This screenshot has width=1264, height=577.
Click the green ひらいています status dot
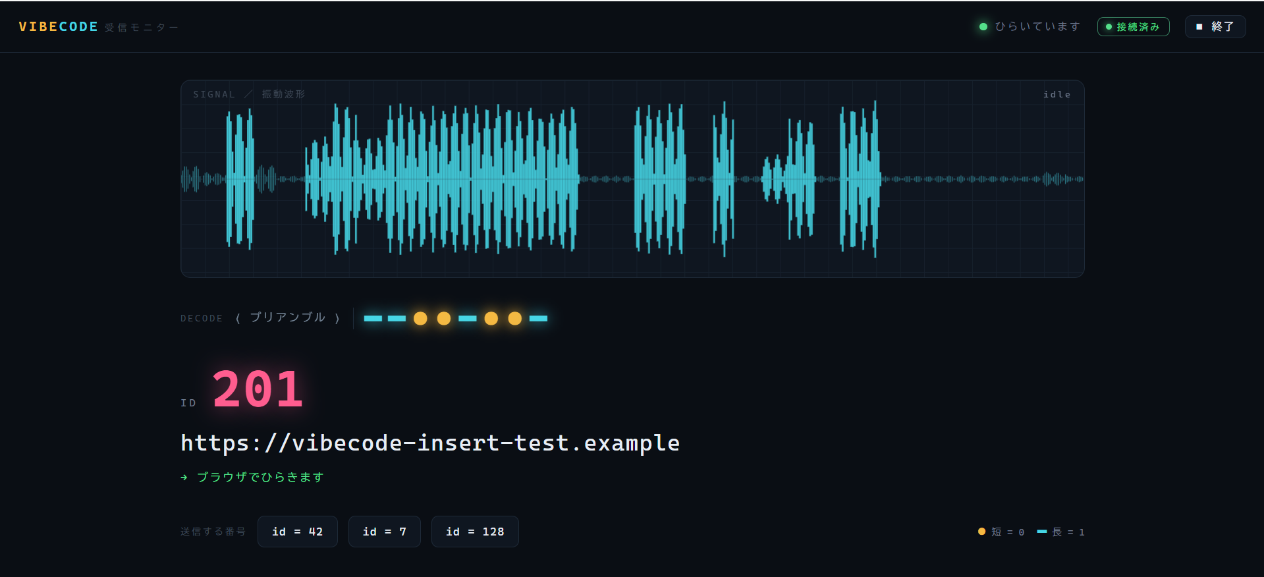tap(983, 27)
